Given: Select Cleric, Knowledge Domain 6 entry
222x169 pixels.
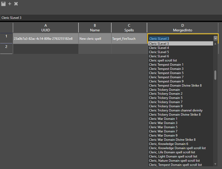Looking at the screenshot, I should [168, 144].
